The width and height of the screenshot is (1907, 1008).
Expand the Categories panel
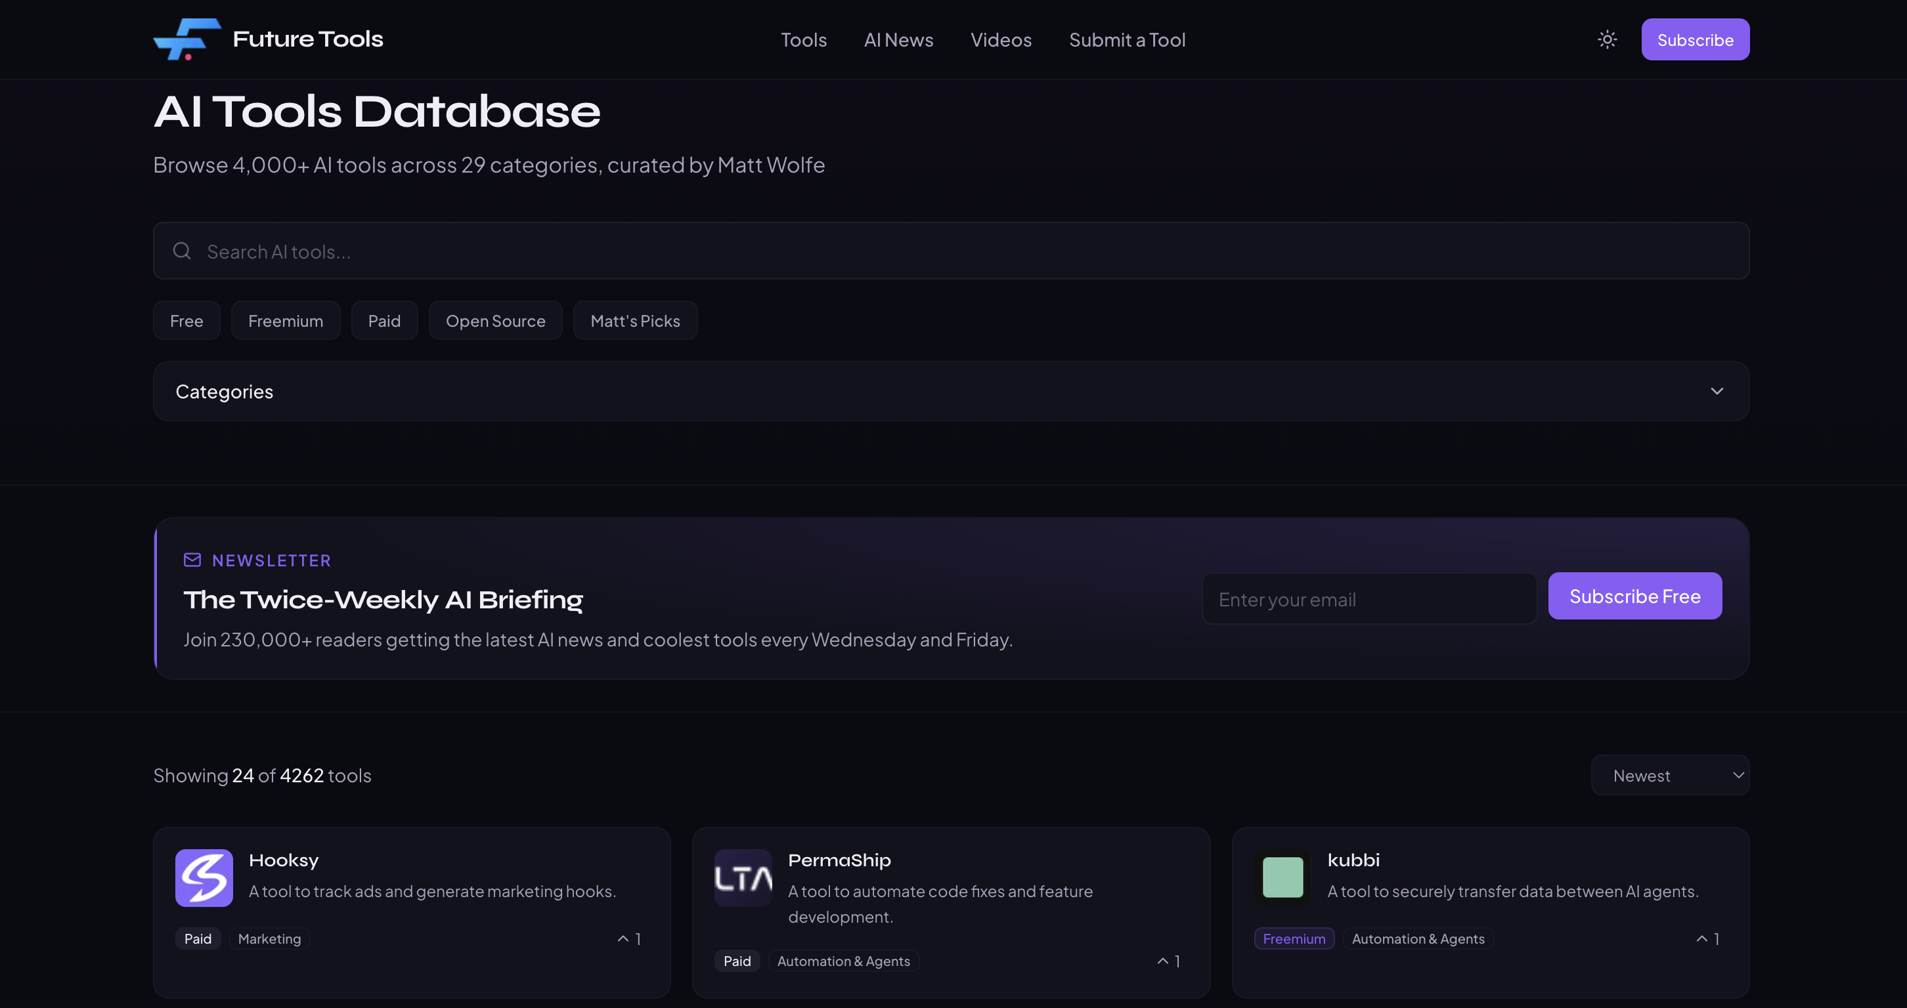952,391
